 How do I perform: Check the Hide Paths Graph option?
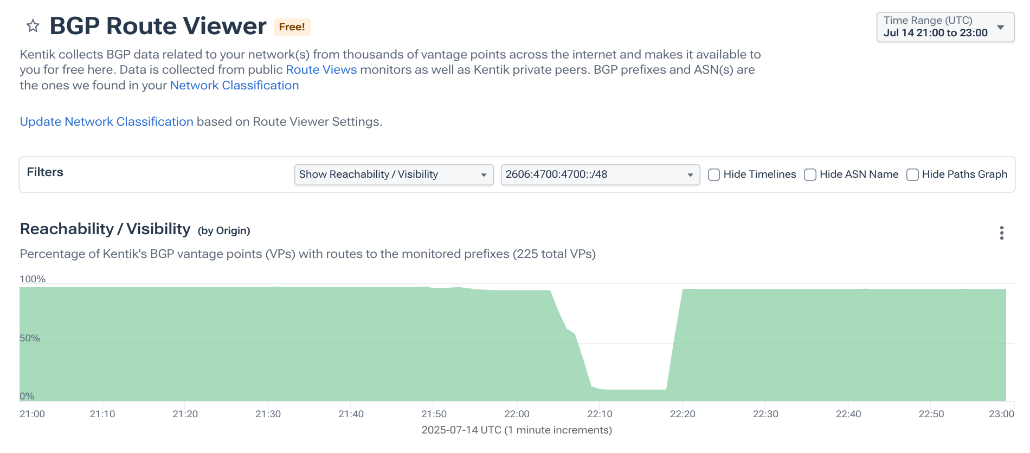(912, 174)
